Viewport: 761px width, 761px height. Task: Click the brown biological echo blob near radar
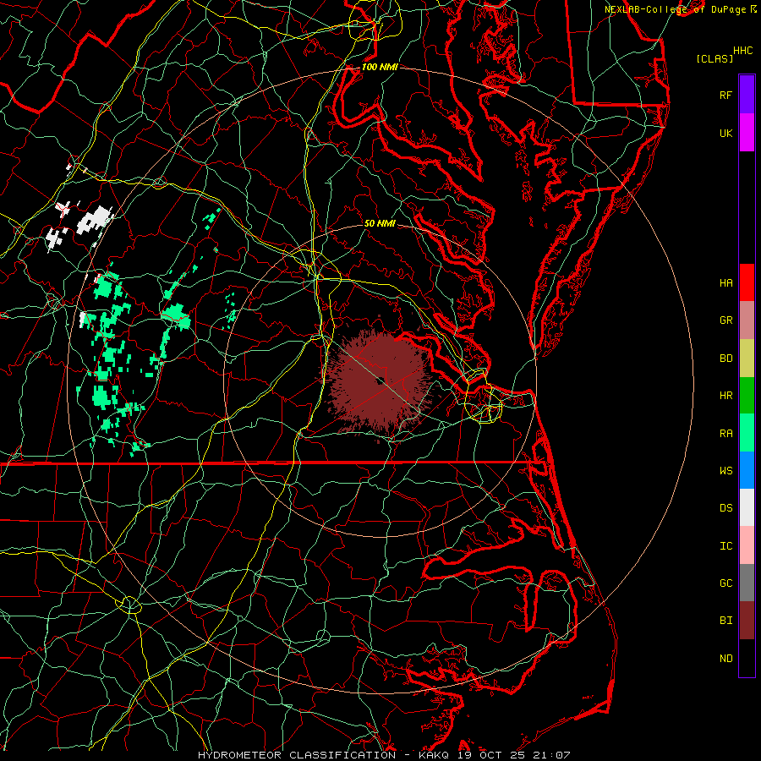(379, 382)
